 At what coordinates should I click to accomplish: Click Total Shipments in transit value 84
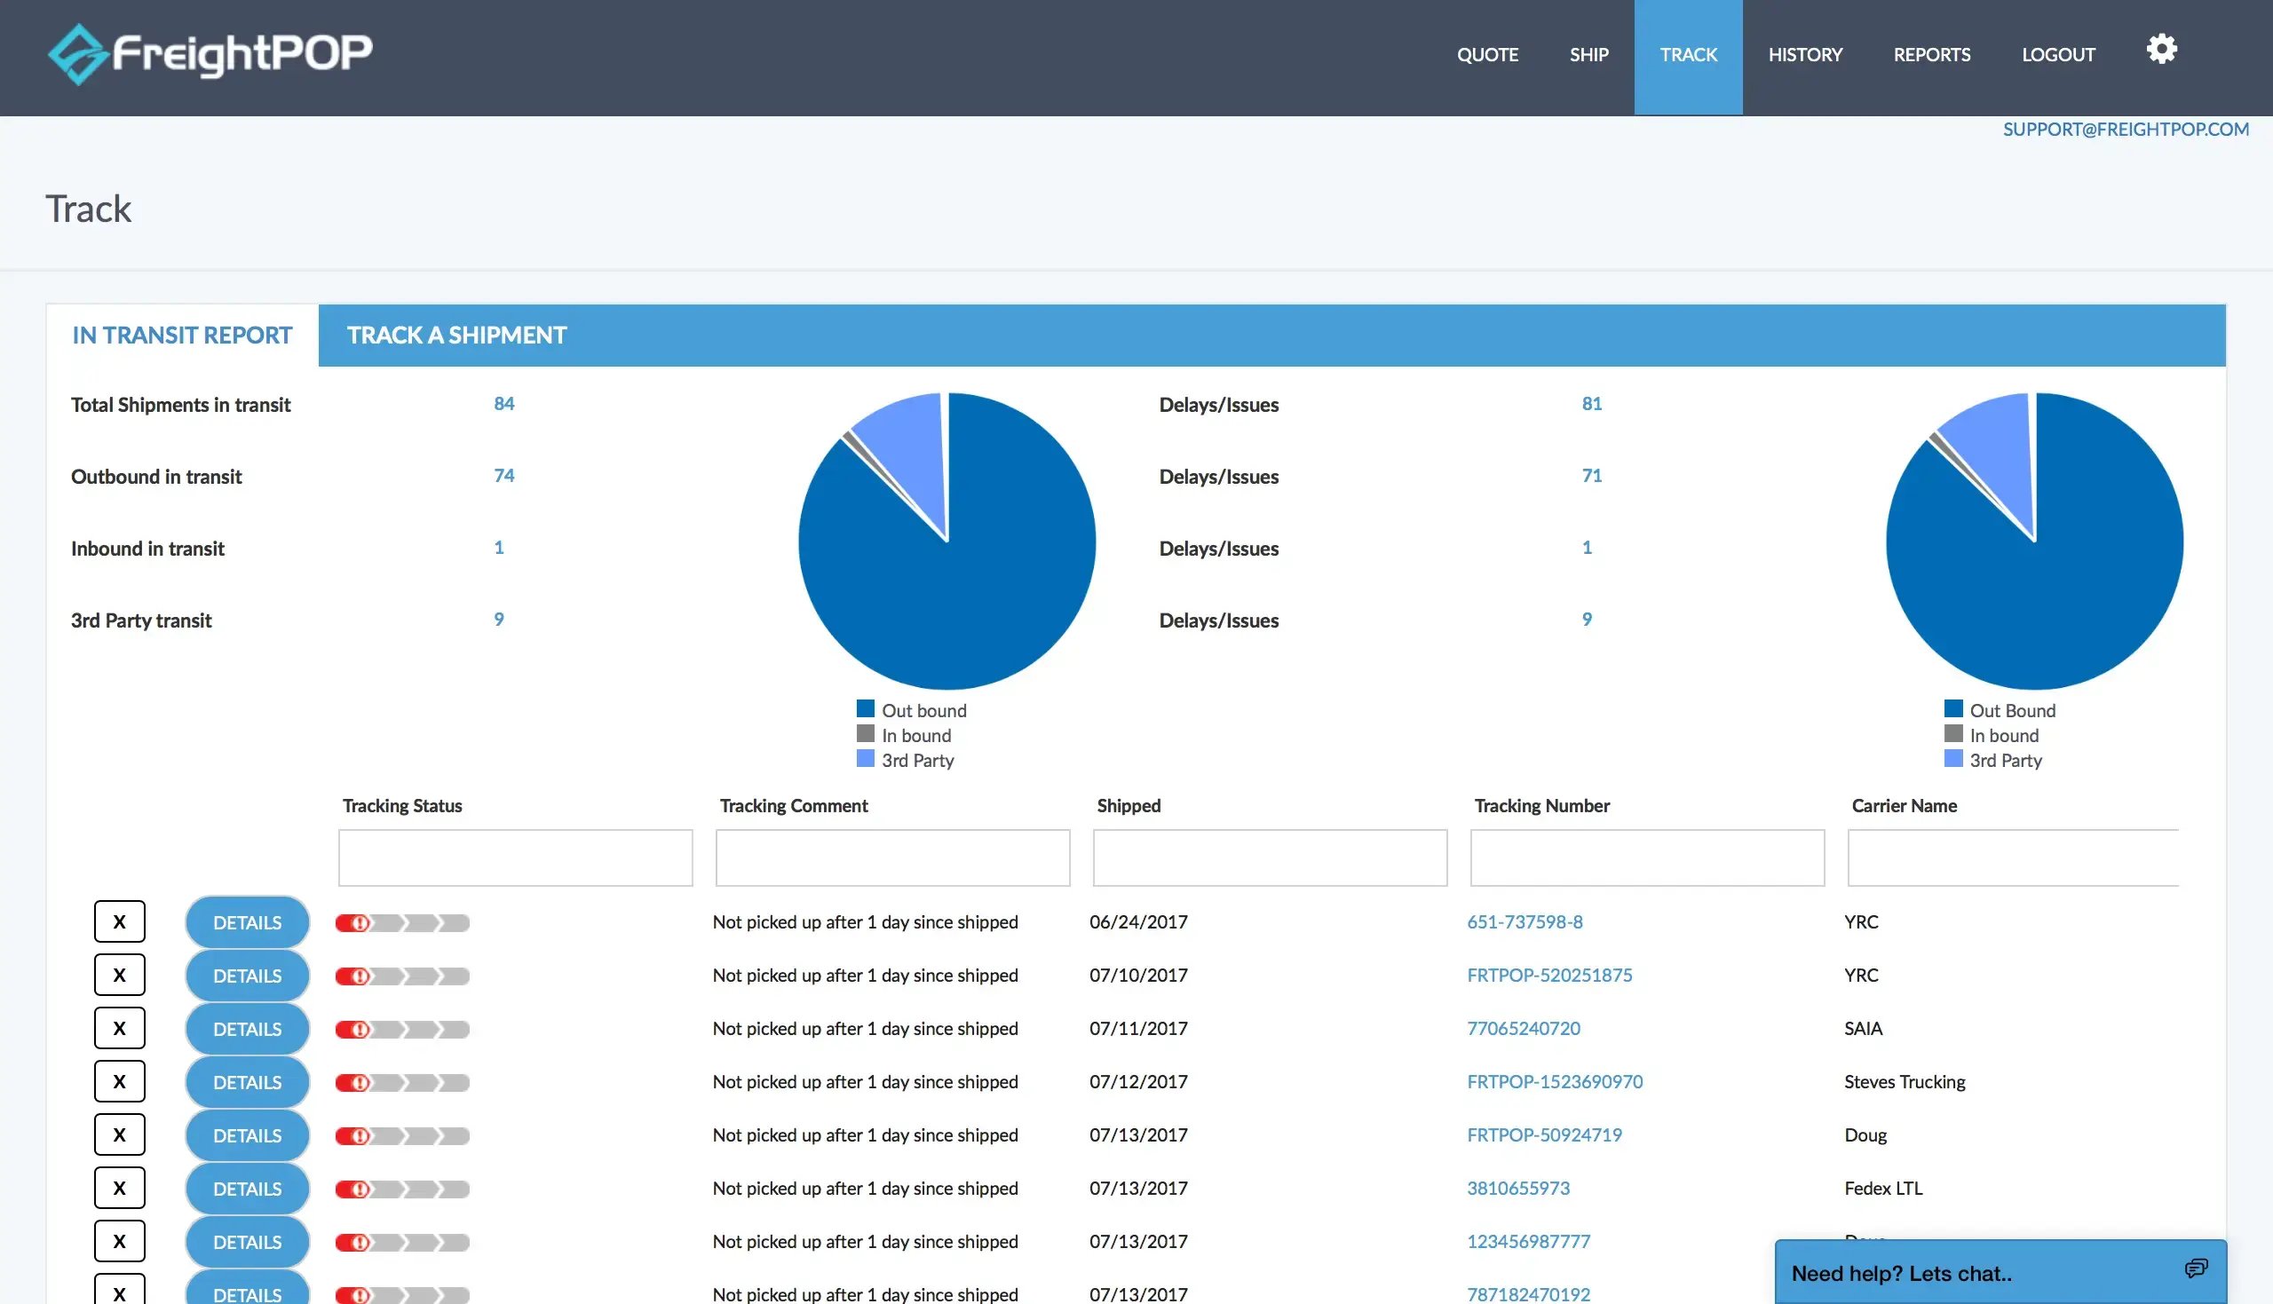(x=504, y=404)
